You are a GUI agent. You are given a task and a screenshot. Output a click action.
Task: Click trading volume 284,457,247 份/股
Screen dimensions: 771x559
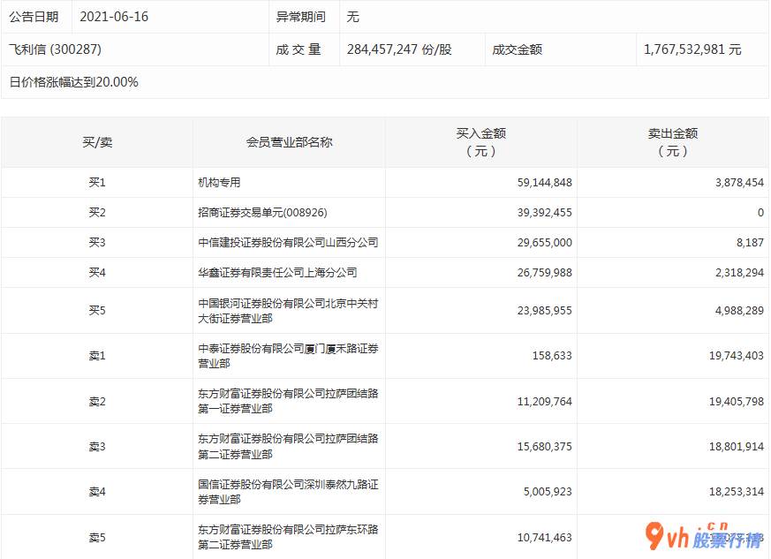click(399, 49)
